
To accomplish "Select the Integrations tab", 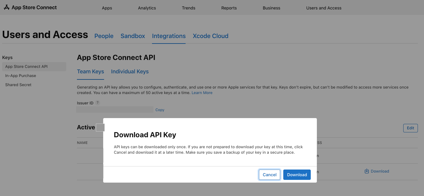I will pos(169,36).
